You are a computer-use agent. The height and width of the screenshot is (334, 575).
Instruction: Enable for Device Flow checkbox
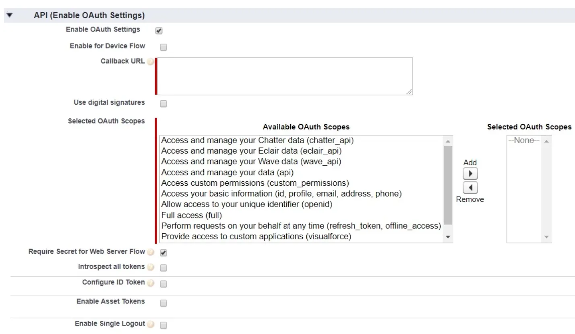coord(163,47)
